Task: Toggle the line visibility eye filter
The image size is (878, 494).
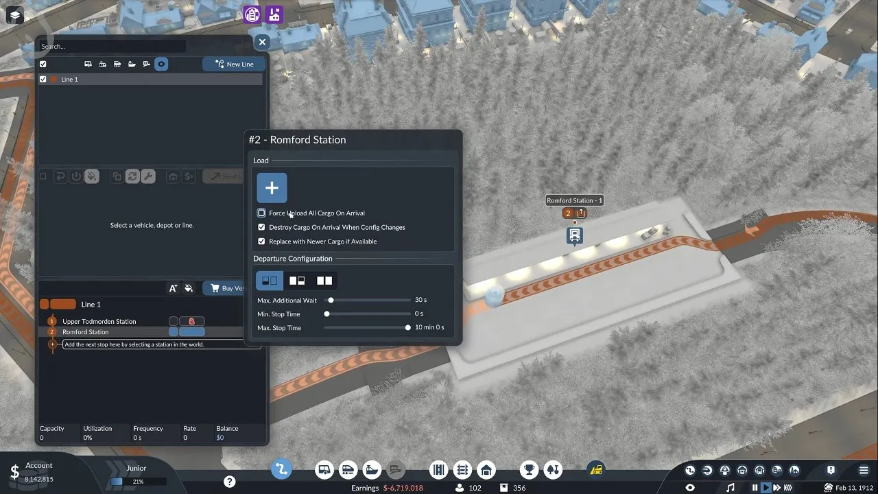Action: [x=161, y=64]
